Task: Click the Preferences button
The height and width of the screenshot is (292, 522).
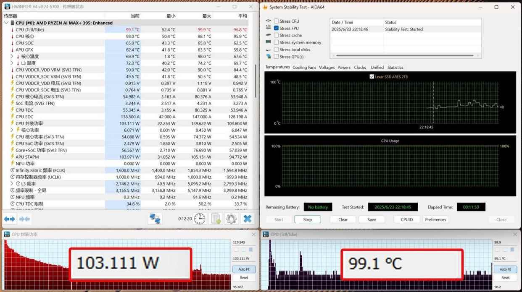Action: tap(435, 219)
